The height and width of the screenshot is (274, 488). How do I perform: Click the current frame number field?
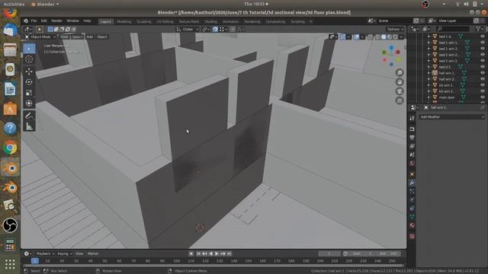click(329, 253)
